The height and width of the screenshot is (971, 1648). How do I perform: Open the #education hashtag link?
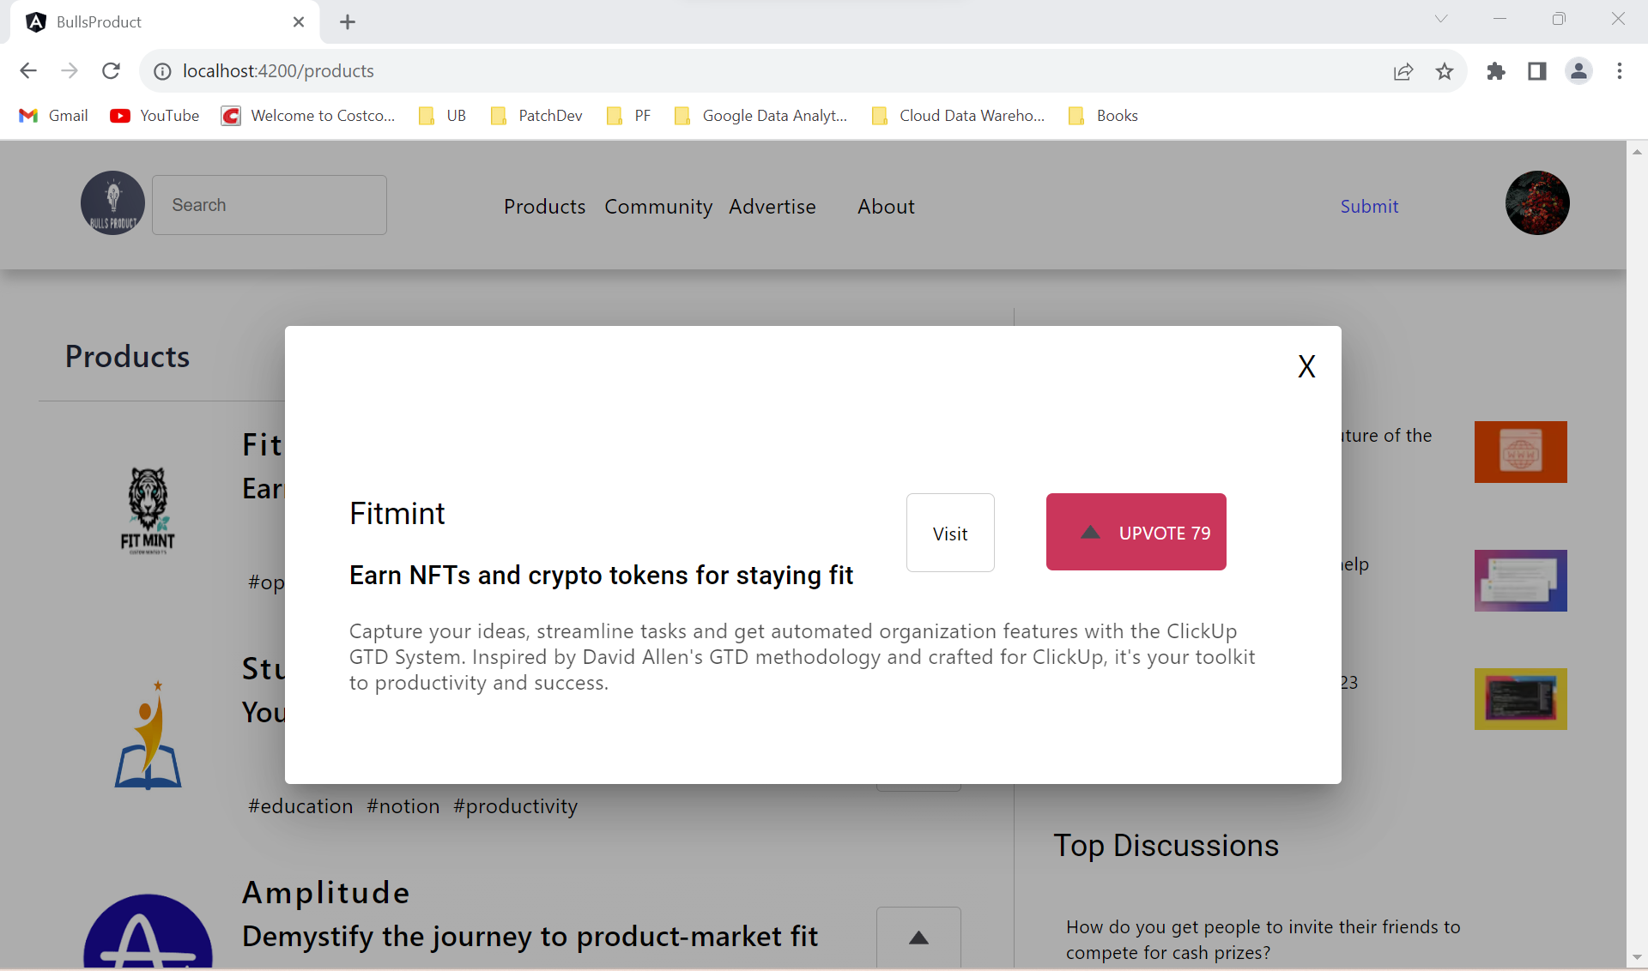pyautogui.click(x=300, y=805)
